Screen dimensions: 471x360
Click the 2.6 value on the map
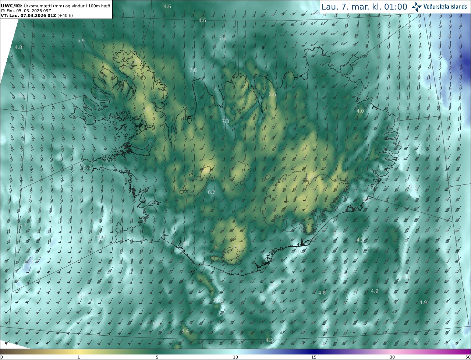click(272, 95)
